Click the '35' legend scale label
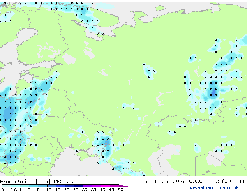247x191 pixels. pos(94,189)
